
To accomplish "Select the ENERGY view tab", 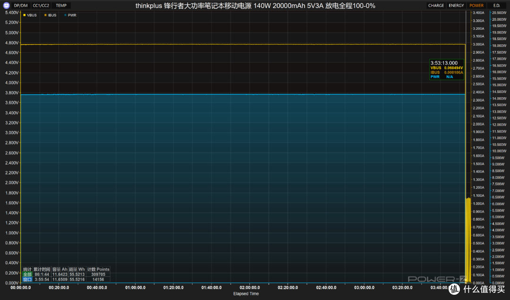I will (456, 6).
